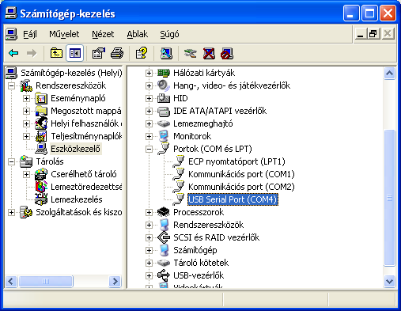The width and height of the screenshot is (401, 311).
Task: Click the Hálózati kártyák network card icon
Action: 164,73
